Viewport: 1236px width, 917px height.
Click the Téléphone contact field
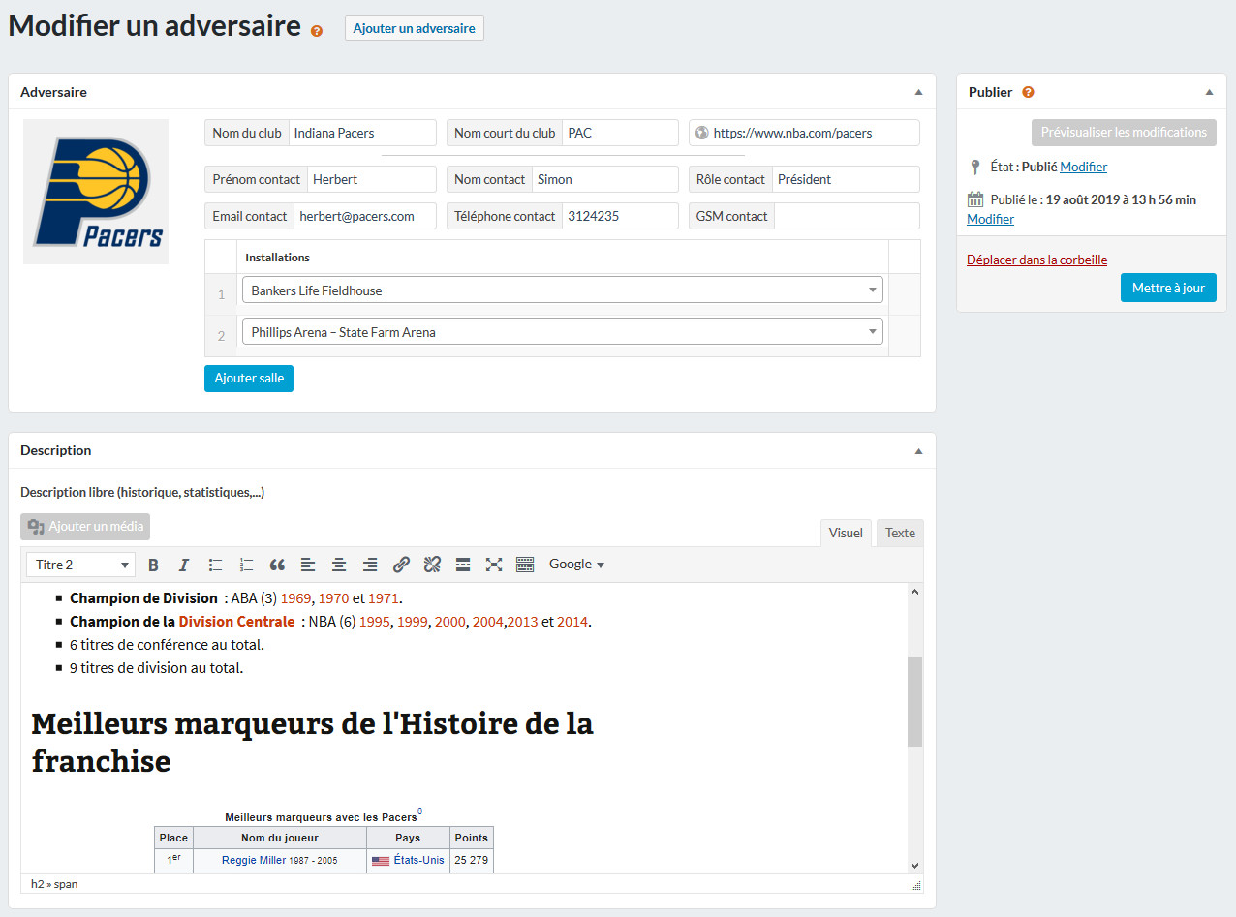(620, 216)
